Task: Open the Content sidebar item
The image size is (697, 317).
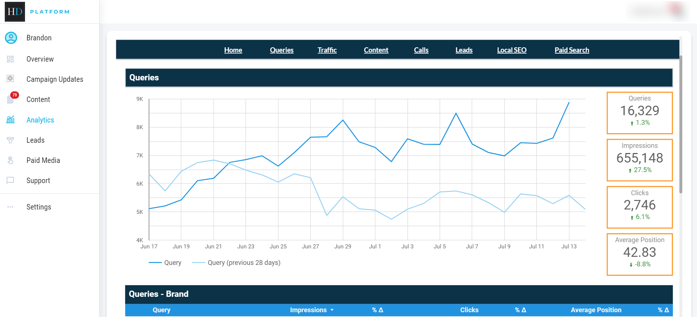Action: [38, 99]
